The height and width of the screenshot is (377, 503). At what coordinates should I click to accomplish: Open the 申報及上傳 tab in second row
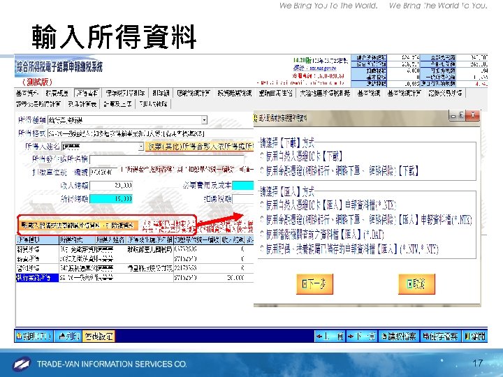[x=118, y=104]
